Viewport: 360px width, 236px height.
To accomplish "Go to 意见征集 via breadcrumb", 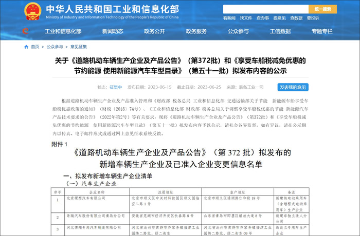I will [79, 47].
